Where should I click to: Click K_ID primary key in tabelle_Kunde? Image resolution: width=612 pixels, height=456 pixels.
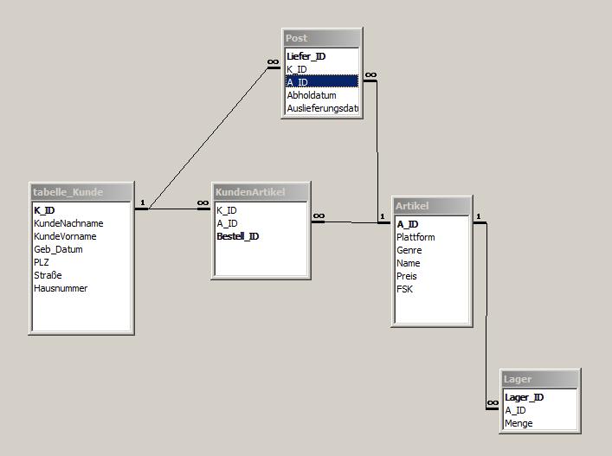(x=81, y=210)
